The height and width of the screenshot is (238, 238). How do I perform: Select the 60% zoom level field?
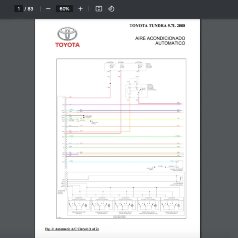point(64,9)
